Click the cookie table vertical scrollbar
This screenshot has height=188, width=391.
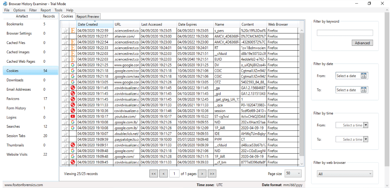click(301, 94)
